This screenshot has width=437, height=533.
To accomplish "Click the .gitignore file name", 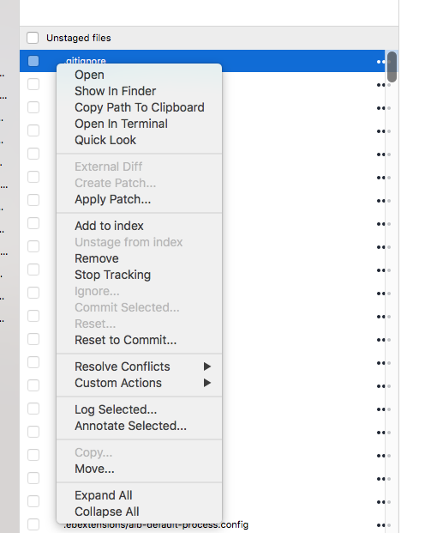I will coord(85,61).
